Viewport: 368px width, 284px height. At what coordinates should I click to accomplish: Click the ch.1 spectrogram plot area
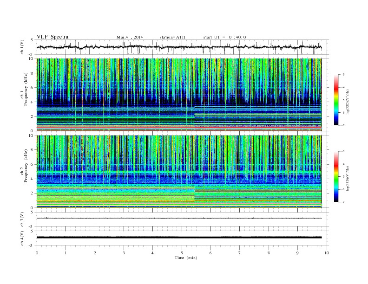point(179,95)
